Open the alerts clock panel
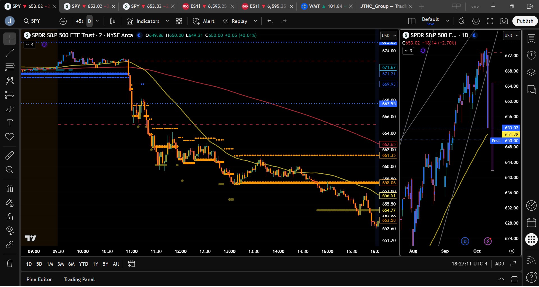Viewport: 539px width, 287px height. point(531,55)
